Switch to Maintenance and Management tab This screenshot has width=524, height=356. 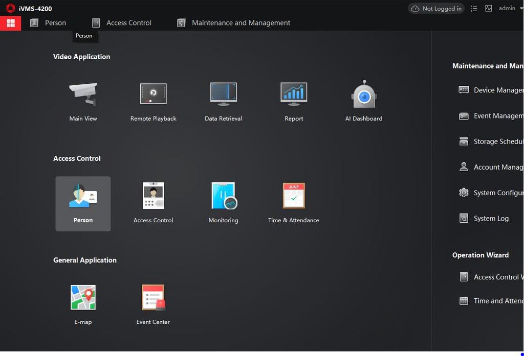pyautogui.click(x=233, y=23)
